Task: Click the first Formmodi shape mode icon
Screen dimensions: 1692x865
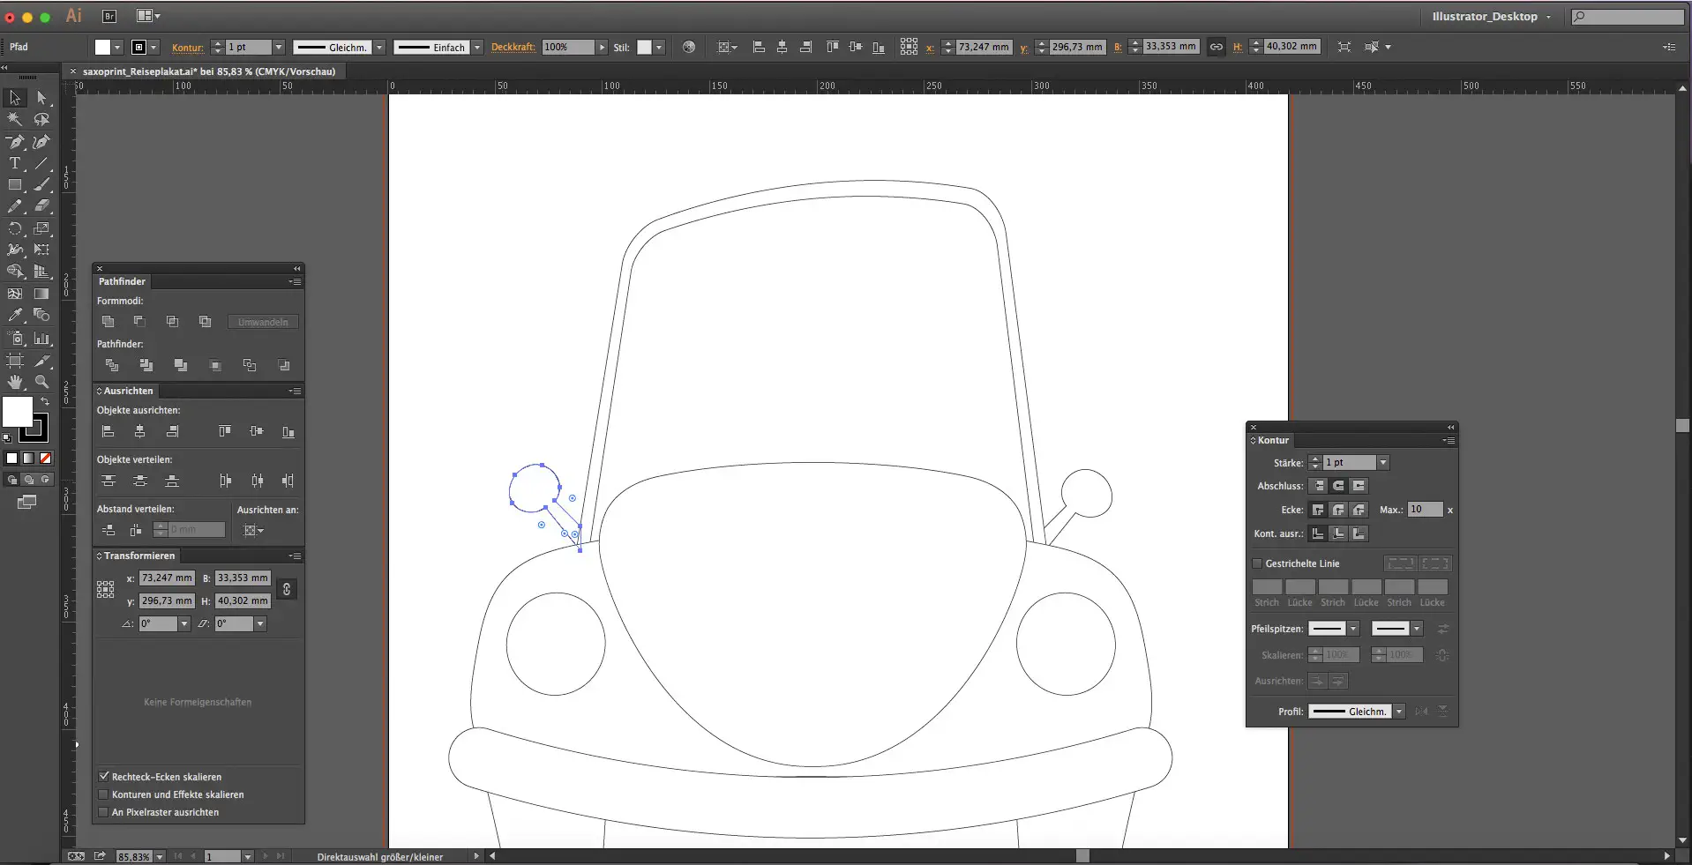Action: coord(109,322)
